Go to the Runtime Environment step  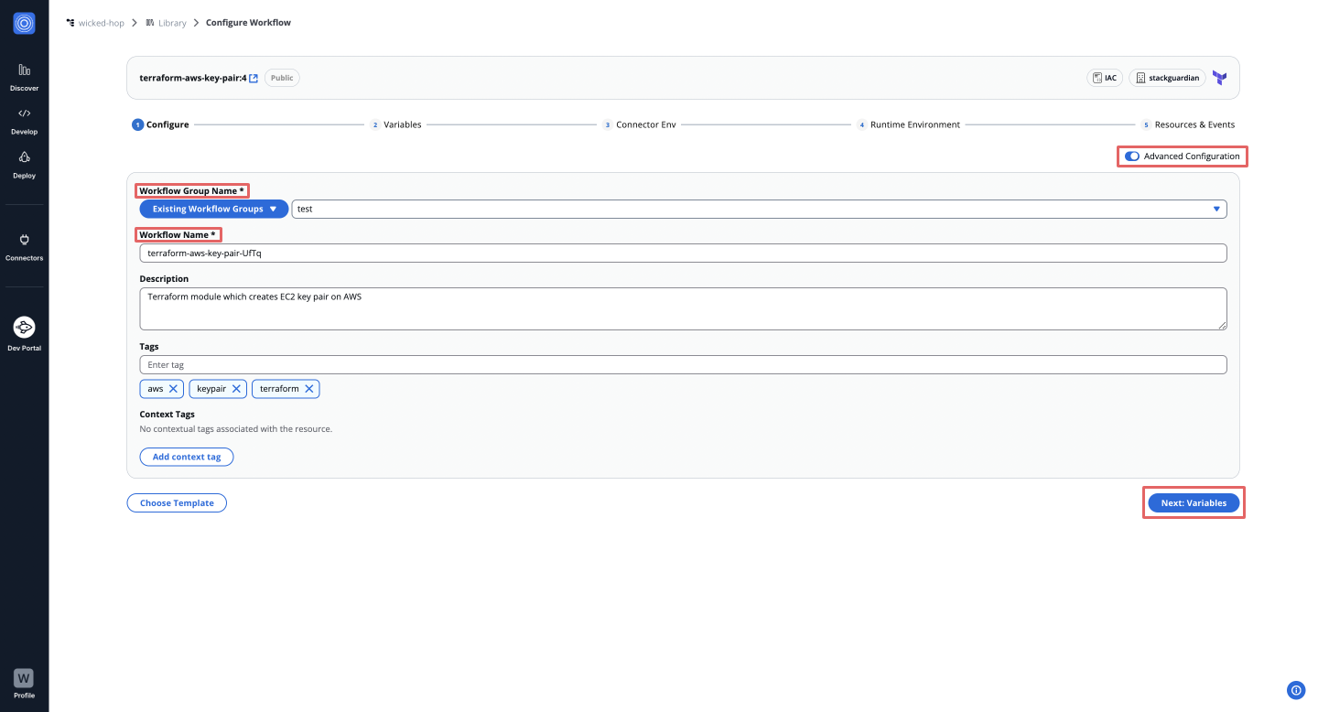coord(914,124)
